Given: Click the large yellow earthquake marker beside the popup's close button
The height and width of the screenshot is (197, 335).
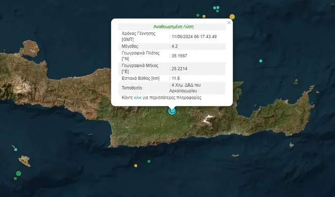Looking at the screenshot, I should coord(232,16).
